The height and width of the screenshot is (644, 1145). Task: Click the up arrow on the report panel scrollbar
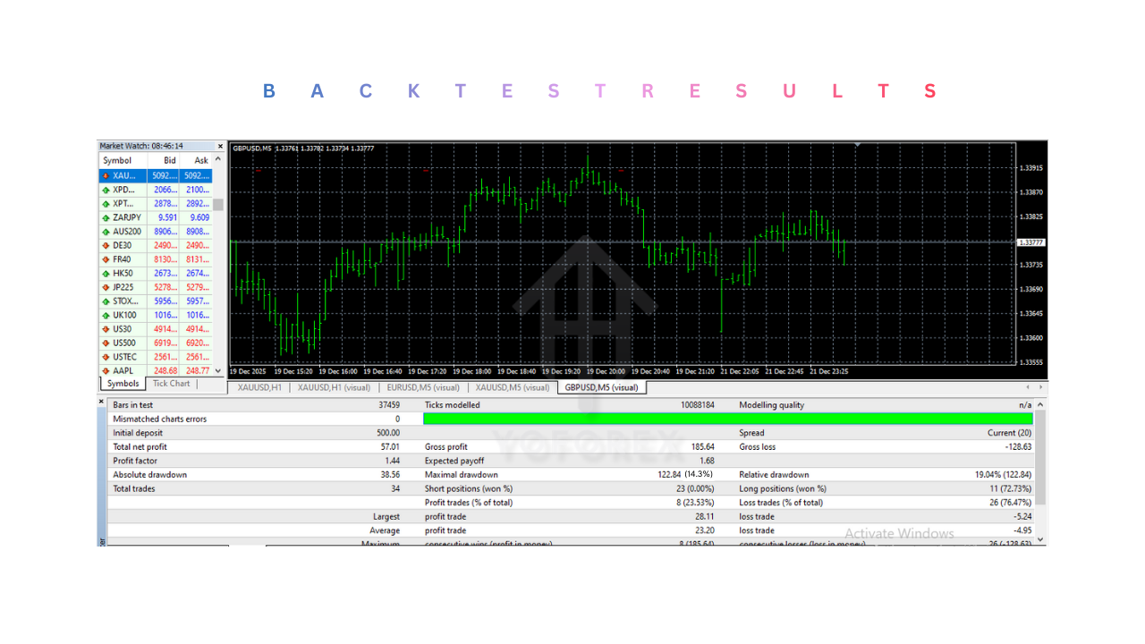coord(1039,404)
